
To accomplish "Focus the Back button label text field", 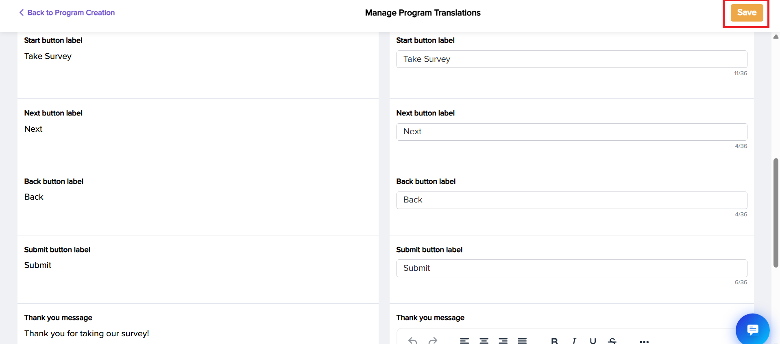I will [571, 200].
